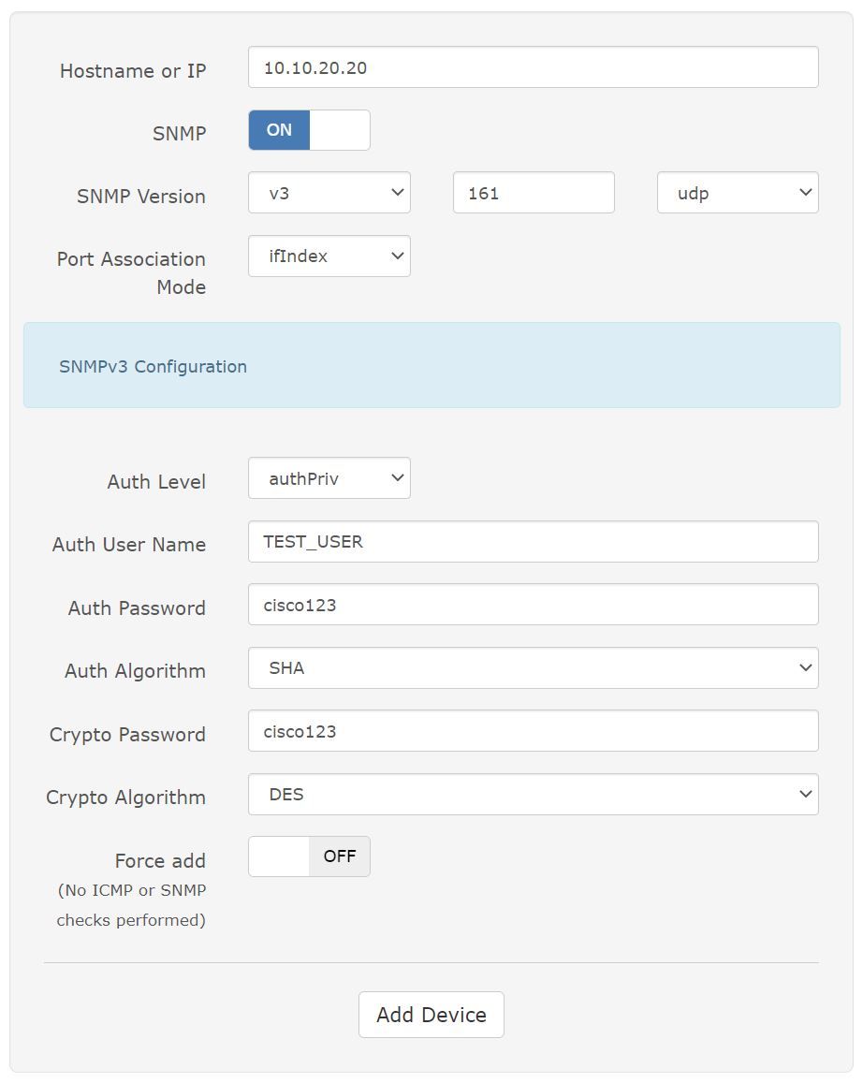
Task: Click the blue ON part of the SNMP switch
Action: click(279, 130)
